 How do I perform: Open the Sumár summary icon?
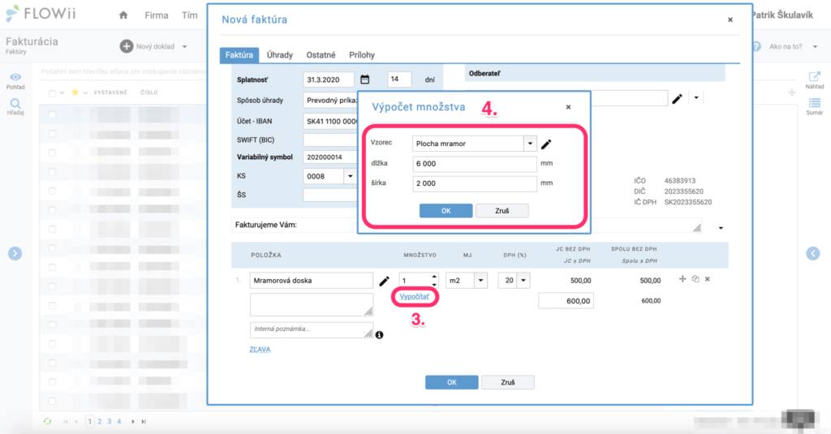click(x=815, y=103)
